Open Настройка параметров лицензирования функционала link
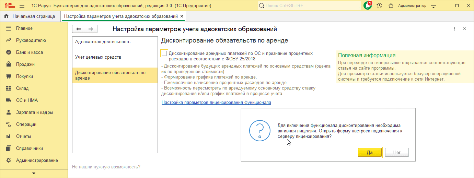The width and height of the screenshot is (474, 178). click(216, 102)
